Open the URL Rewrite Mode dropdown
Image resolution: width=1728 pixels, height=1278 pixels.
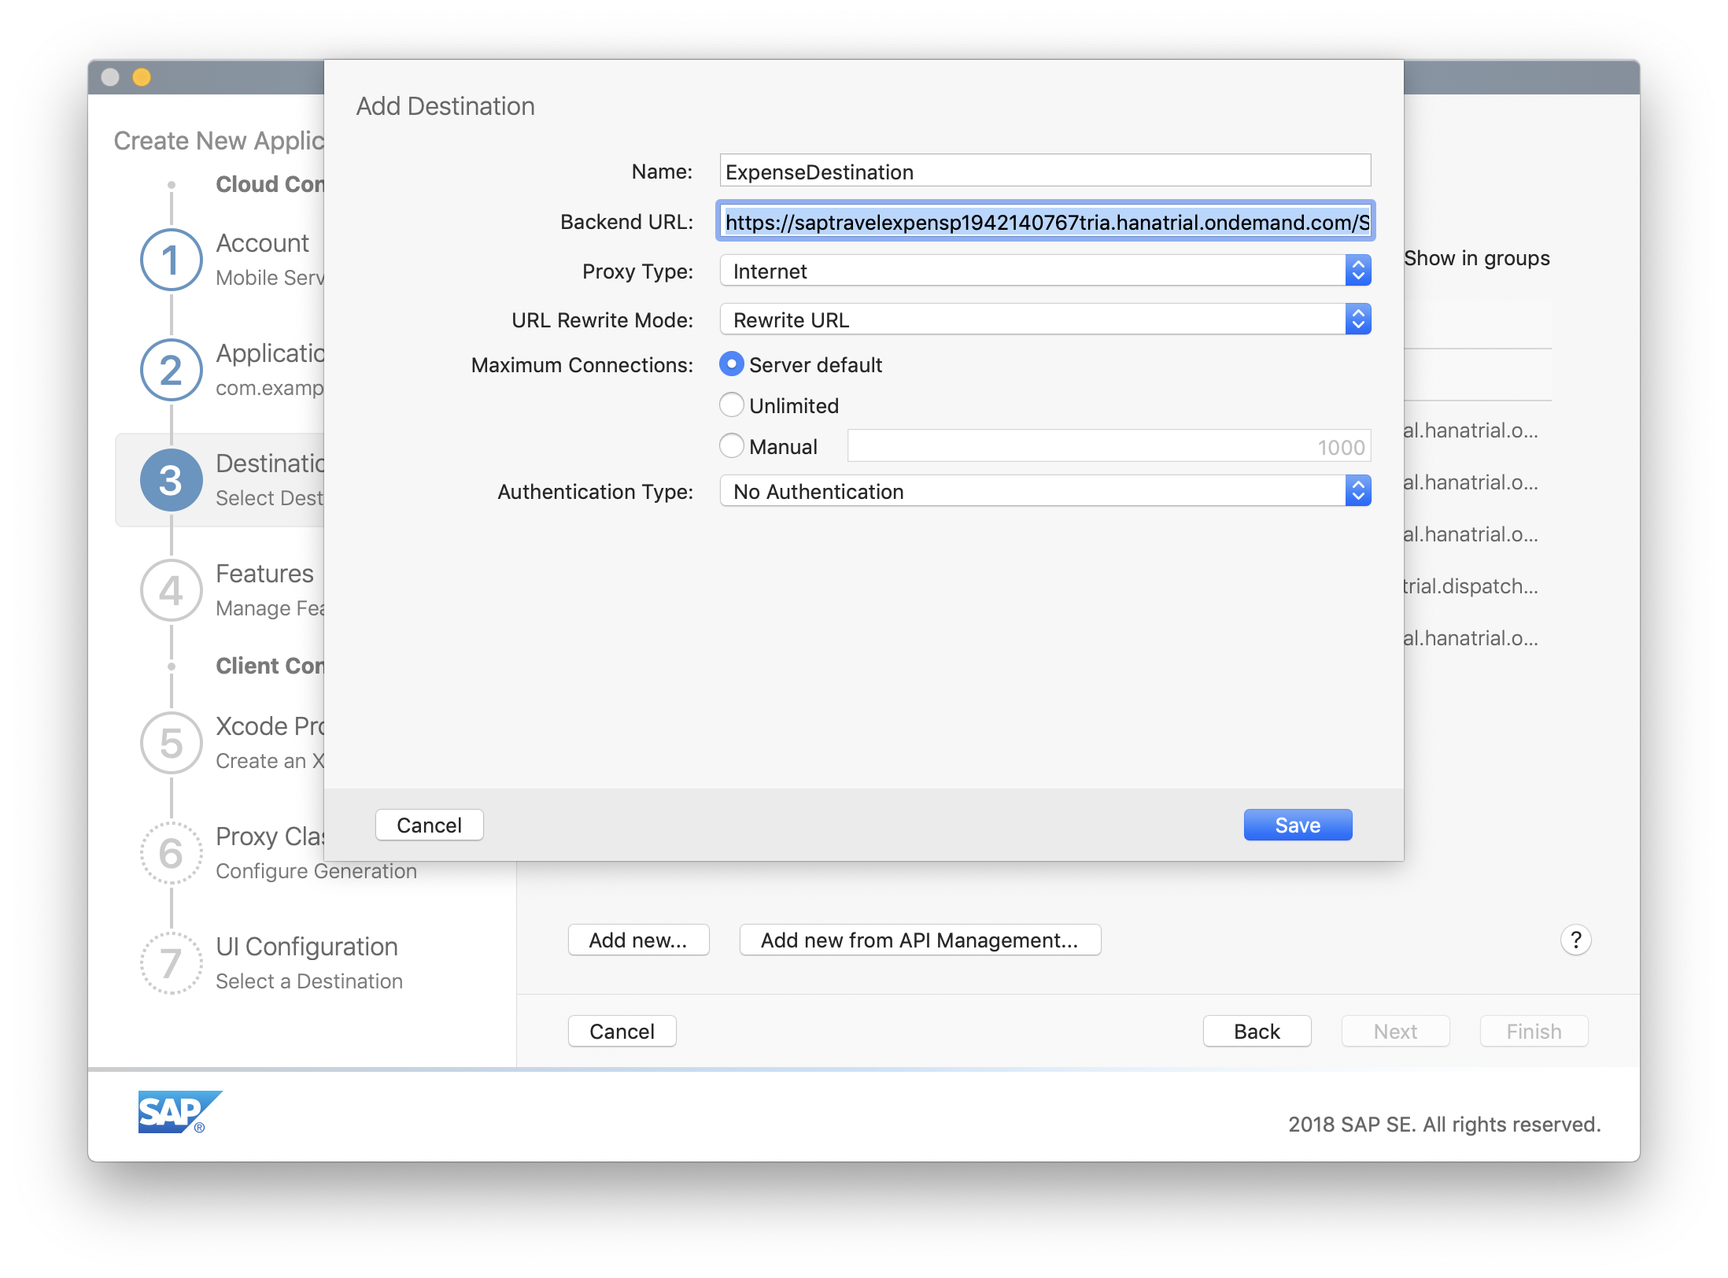[x=1045, y=319]
